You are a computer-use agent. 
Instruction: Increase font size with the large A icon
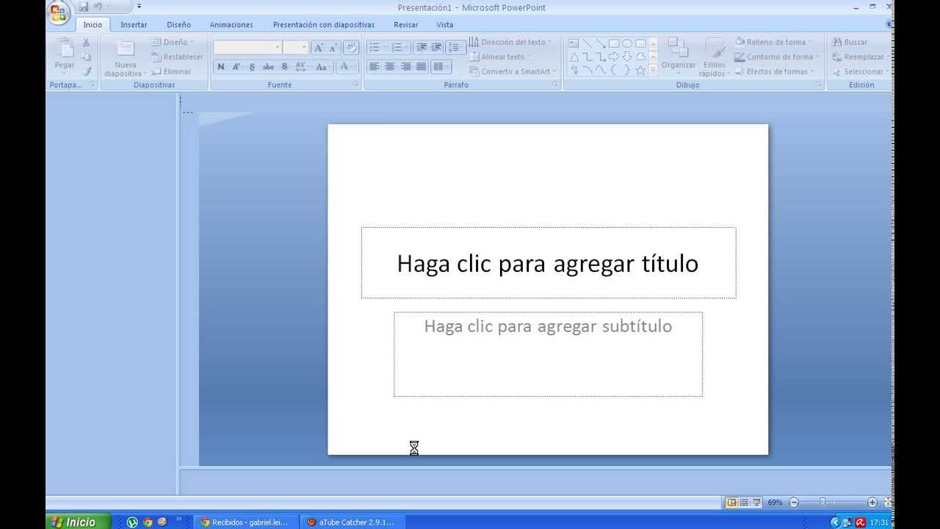[319, 48]
